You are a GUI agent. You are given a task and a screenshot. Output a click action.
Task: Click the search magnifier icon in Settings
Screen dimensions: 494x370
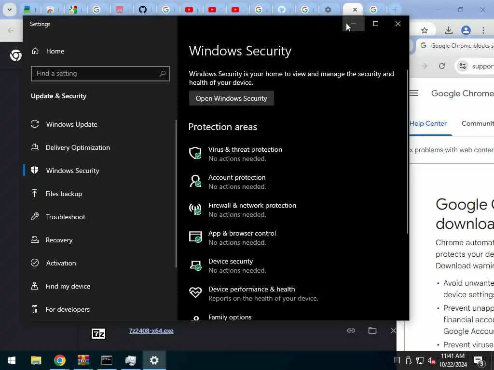tap(163, 74)
